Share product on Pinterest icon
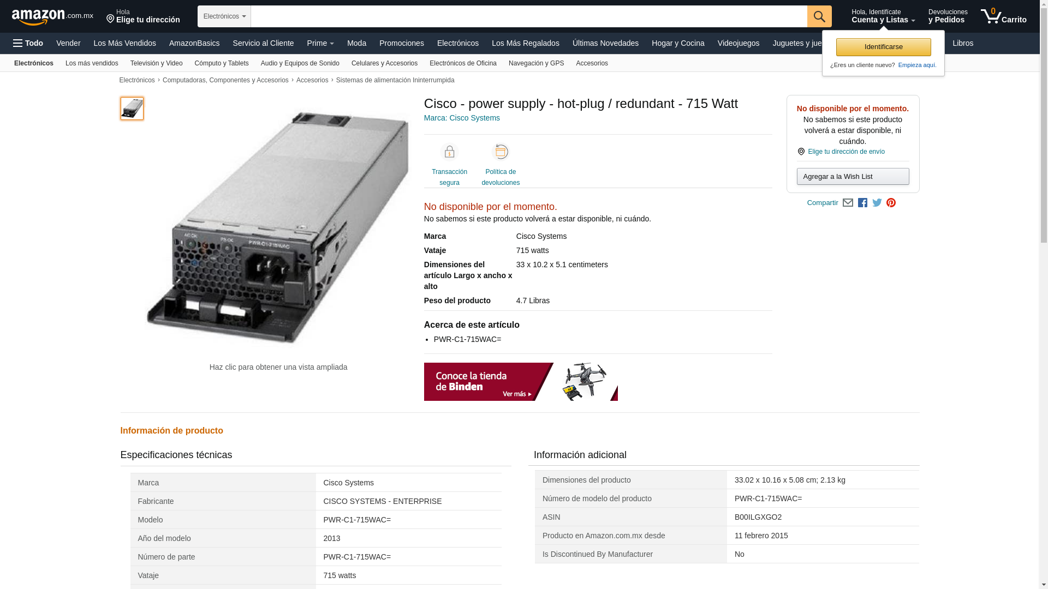This screenshot has width=1048, height=589. [891, 203]
